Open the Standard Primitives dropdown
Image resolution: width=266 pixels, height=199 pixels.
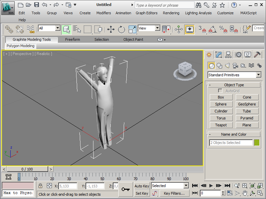point(258,75)
